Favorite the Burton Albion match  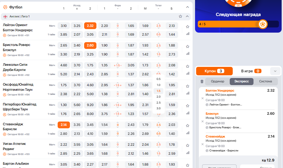click(187, 165)
